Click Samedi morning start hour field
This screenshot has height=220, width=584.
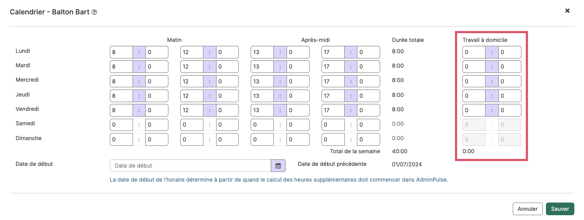point(121,125)
